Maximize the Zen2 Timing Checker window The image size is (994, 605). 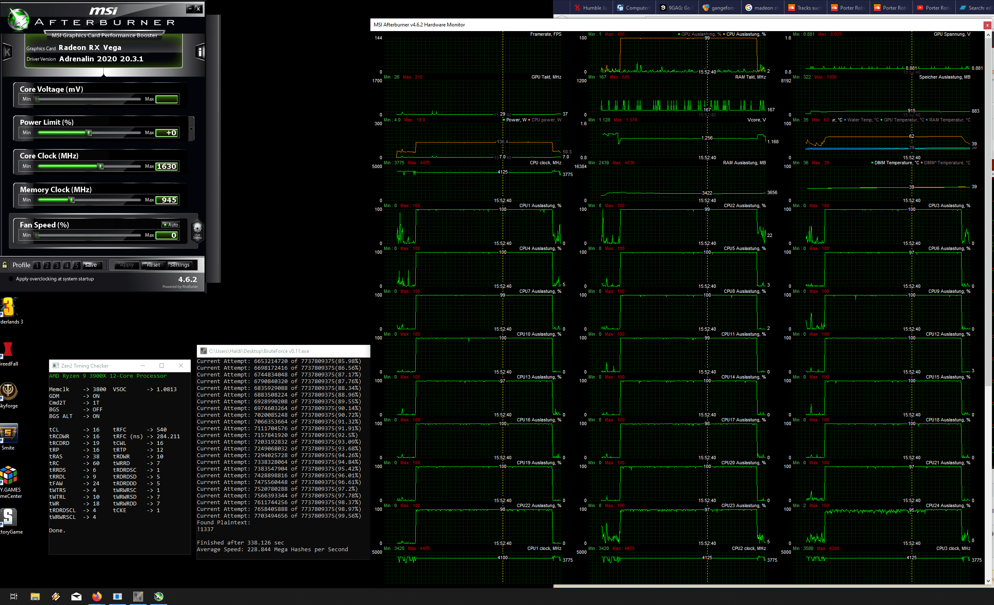(162, 366)
